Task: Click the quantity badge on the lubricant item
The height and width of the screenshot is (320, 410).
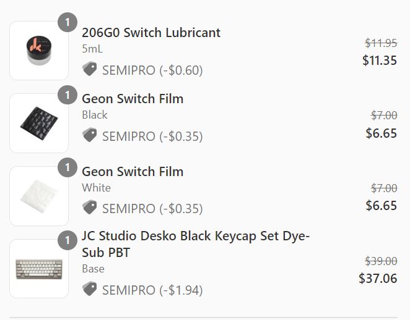Action: tap(68, 22)
